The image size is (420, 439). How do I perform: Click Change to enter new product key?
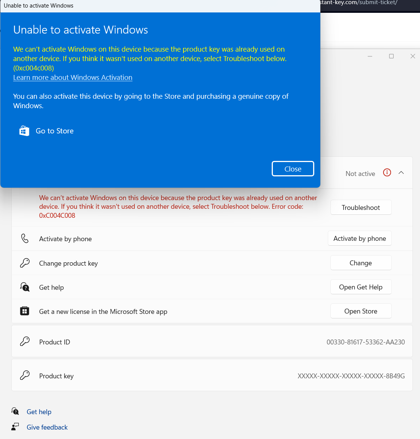(361, 263)
